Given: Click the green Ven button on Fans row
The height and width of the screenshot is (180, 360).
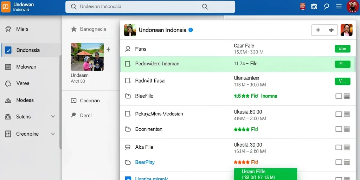Looking at the screenshot, I should coord(342,49).
